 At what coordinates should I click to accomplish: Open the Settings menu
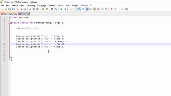pos(52,5)
